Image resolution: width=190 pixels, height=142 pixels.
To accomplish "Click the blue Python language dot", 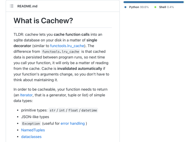I will point(125,7).
